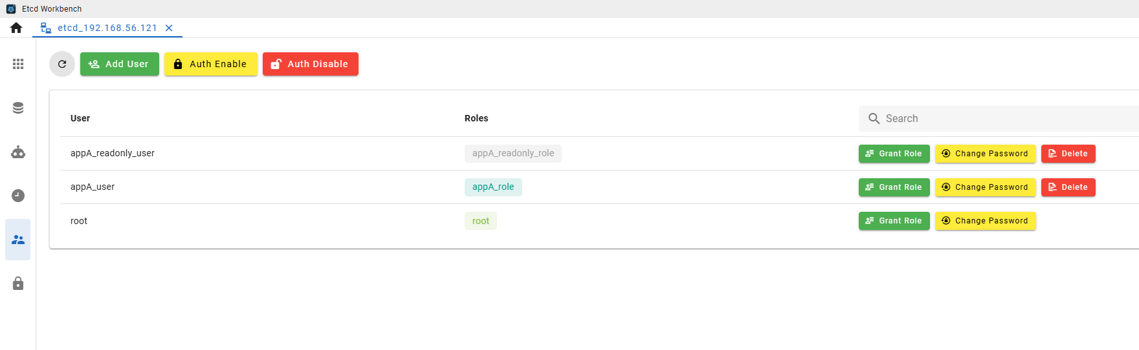1139x350 pixels.
Task: Delete the appA_readonly_user account
Action: point(1068,154)
